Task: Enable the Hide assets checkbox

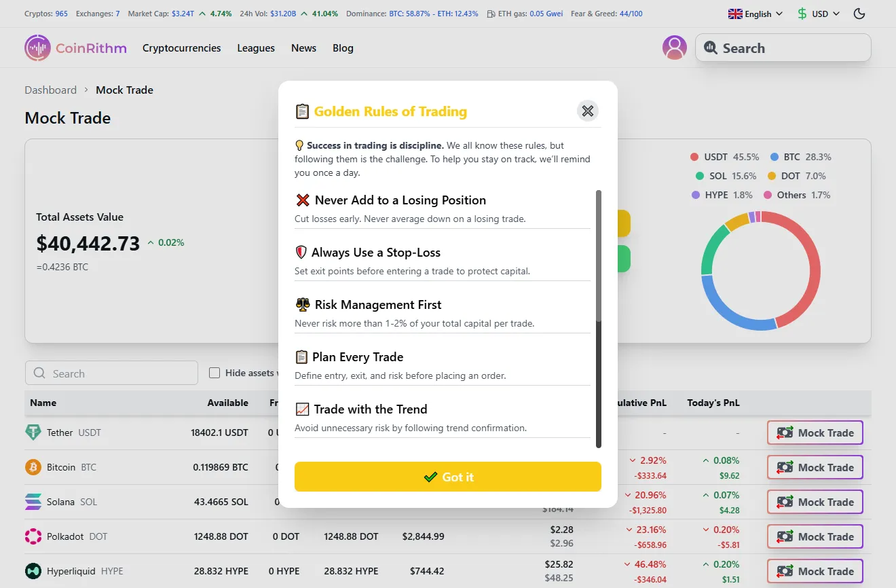Action: pyautogui.click(x=214, y=372)
